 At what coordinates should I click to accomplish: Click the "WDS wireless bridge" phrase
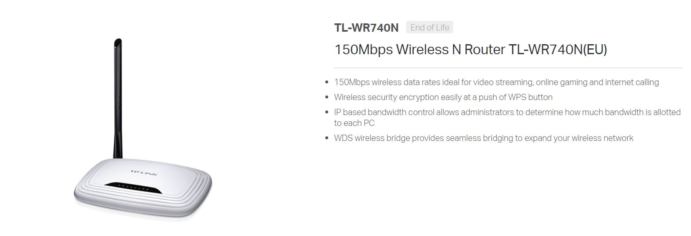coord(372,138)
